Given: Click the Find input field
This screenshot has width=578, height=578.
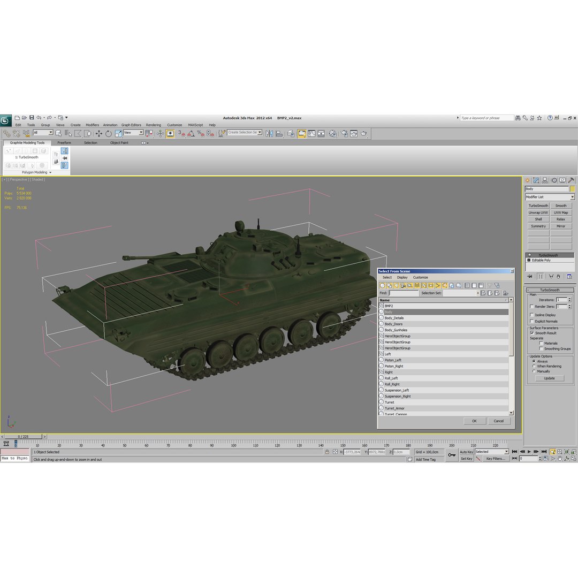Looking at the screenshot, I should (x=404, y=293).
